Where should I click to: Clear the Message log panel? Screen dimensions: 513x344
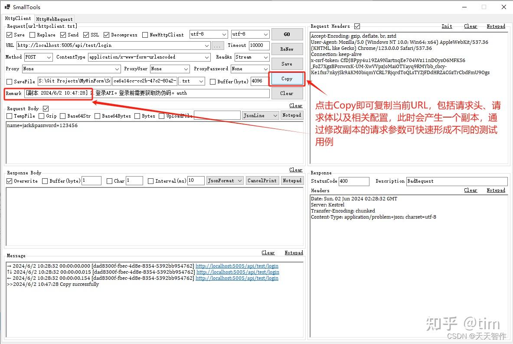coord(268,252)
